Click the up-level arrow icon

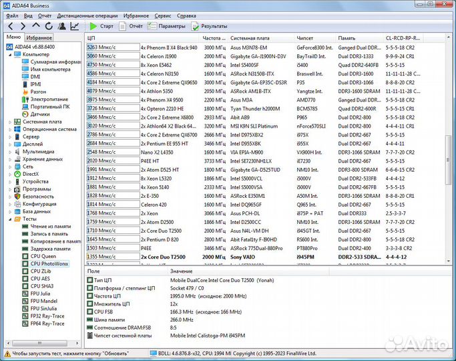pyautogui.click(x=36, y=26)
